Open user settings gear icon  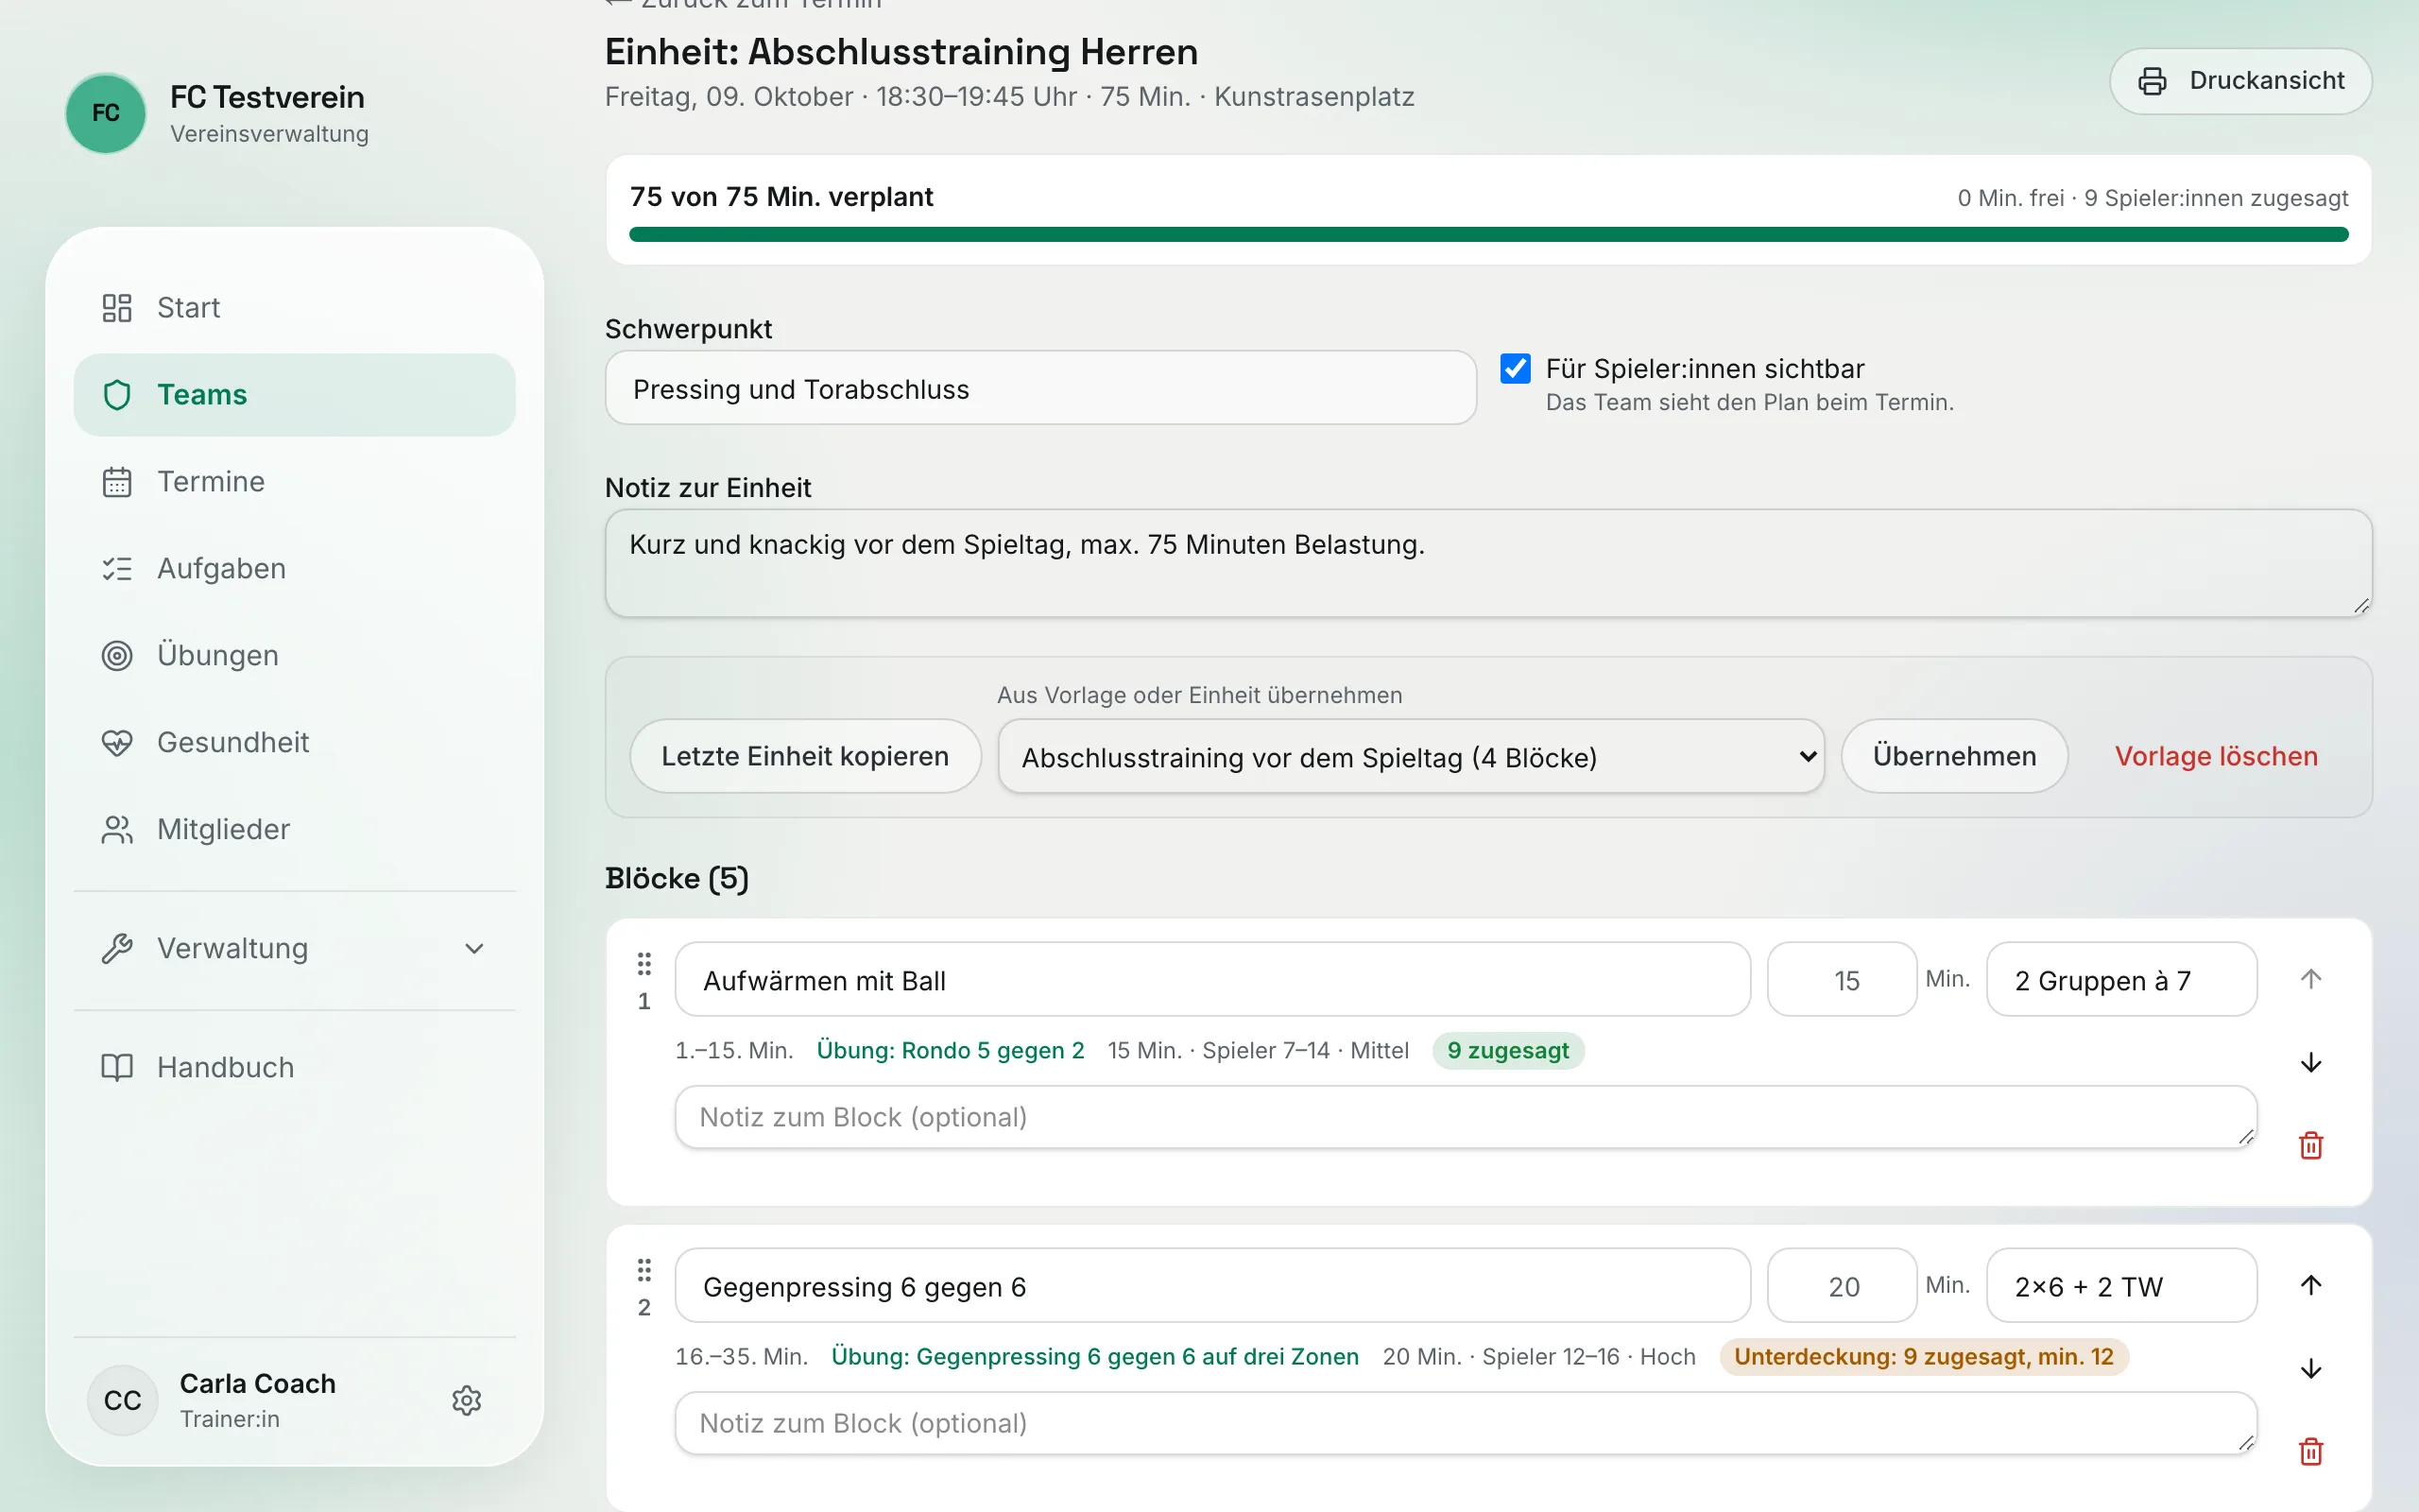click(x=467, y=1400)
